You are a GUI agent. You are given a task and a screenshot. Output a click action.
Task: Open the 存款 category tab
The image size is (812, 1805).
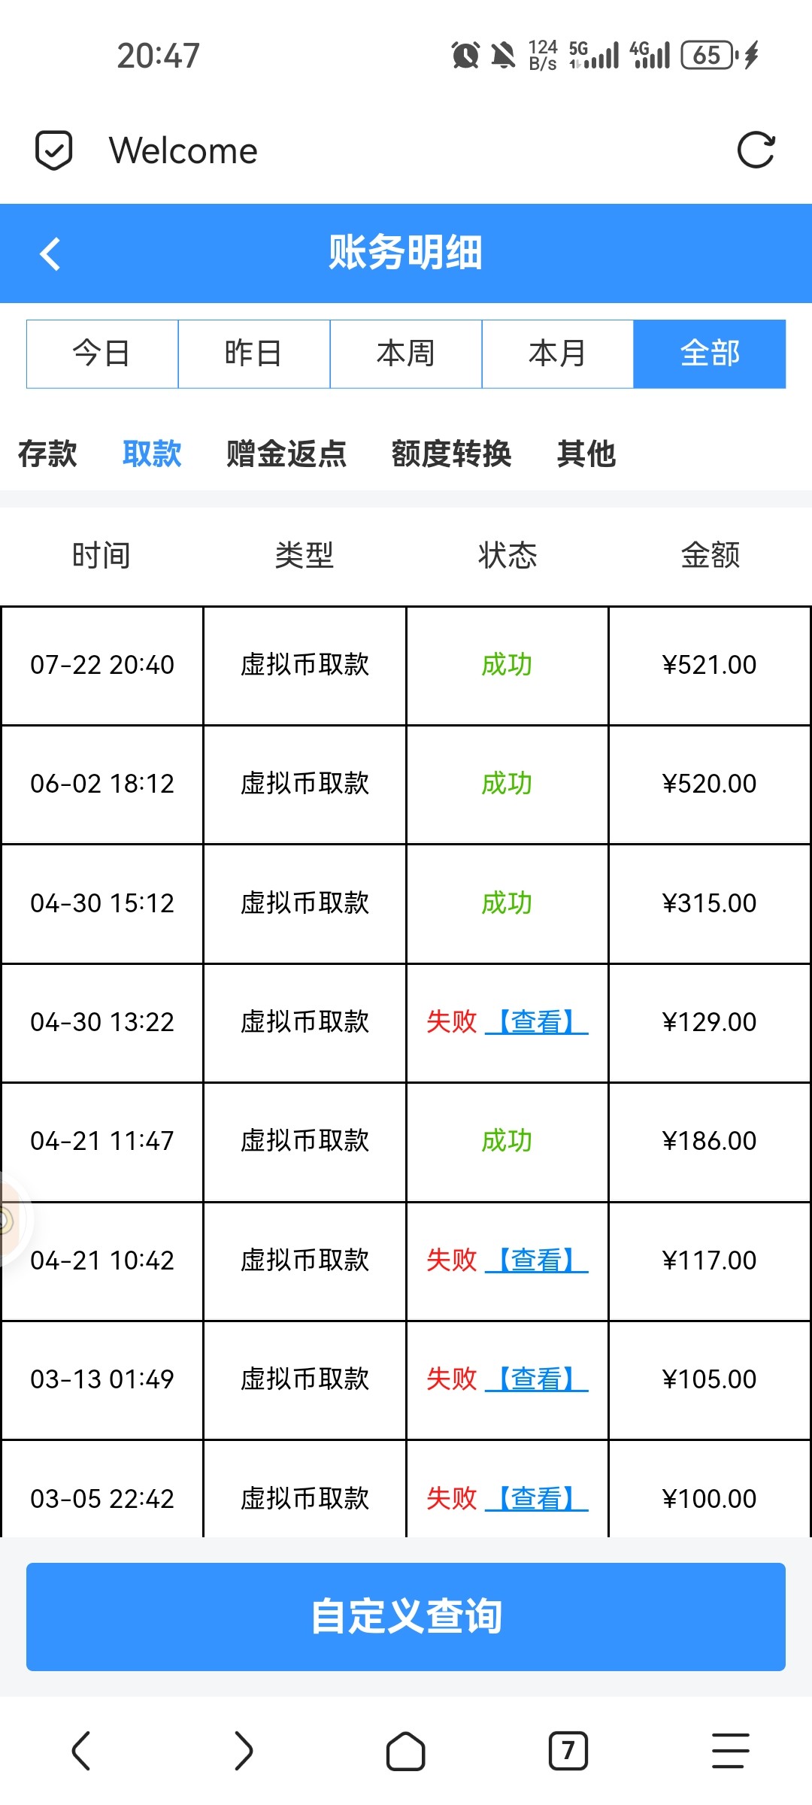point(47,454)
